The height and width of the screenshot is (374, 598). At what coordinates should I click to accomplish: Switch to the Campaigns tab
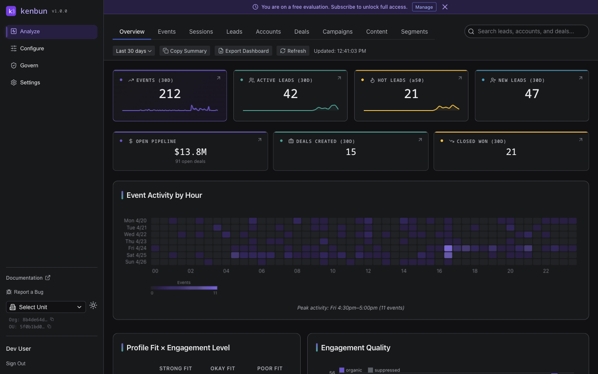338,32
